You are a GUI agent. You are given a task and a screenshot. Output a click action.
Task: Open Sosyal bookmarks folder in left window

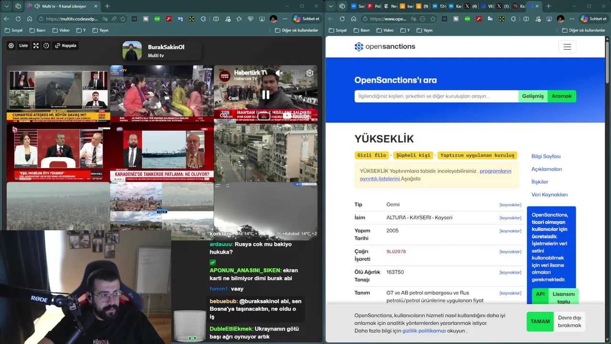pyautogui.click(x=13, y=30)
